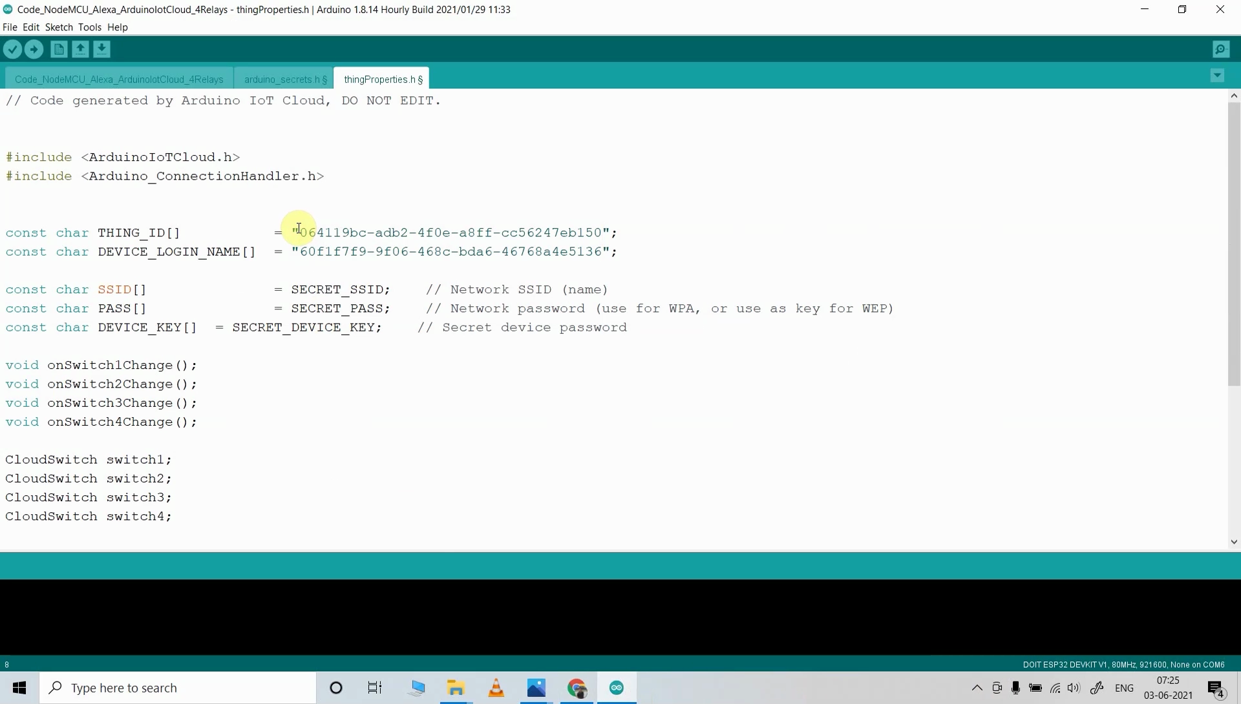Check the battery tray icon
Viewport: 1241px width, 704px height.
point(1035,688)
